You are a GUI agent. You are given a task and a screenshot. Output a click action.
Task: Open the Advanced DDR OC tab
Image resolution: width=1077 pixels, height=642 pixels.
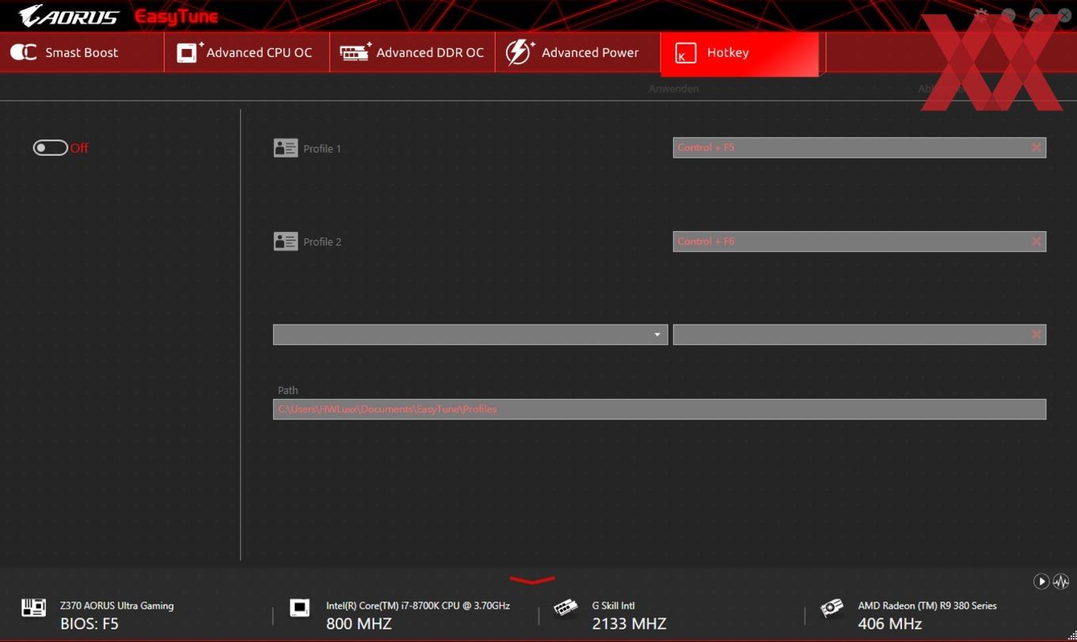tap(413, 52)
